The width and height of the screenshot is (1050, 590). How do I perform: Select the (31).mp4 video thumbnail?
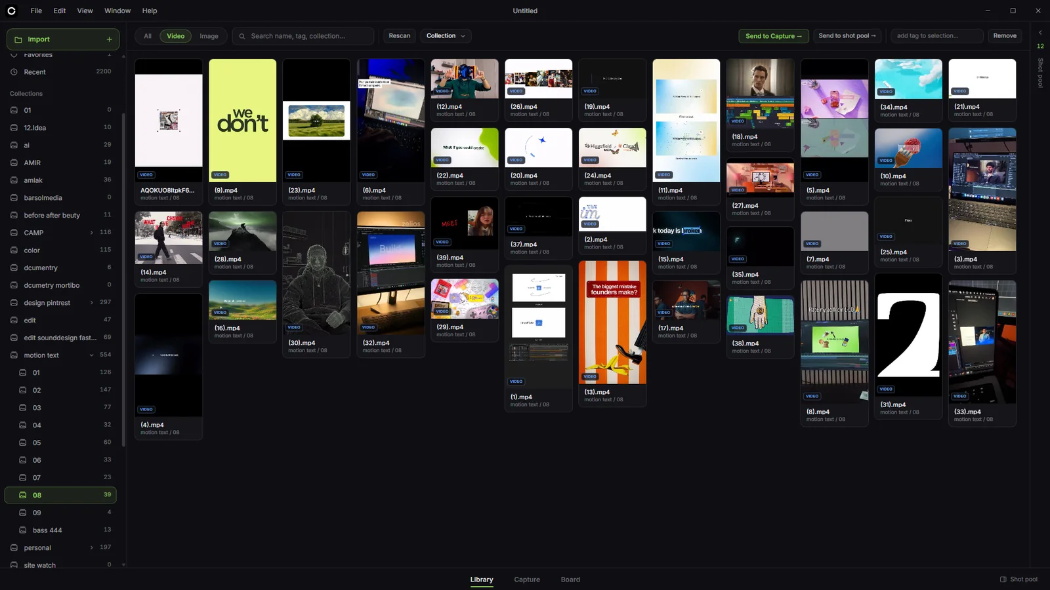click(908, 336)
